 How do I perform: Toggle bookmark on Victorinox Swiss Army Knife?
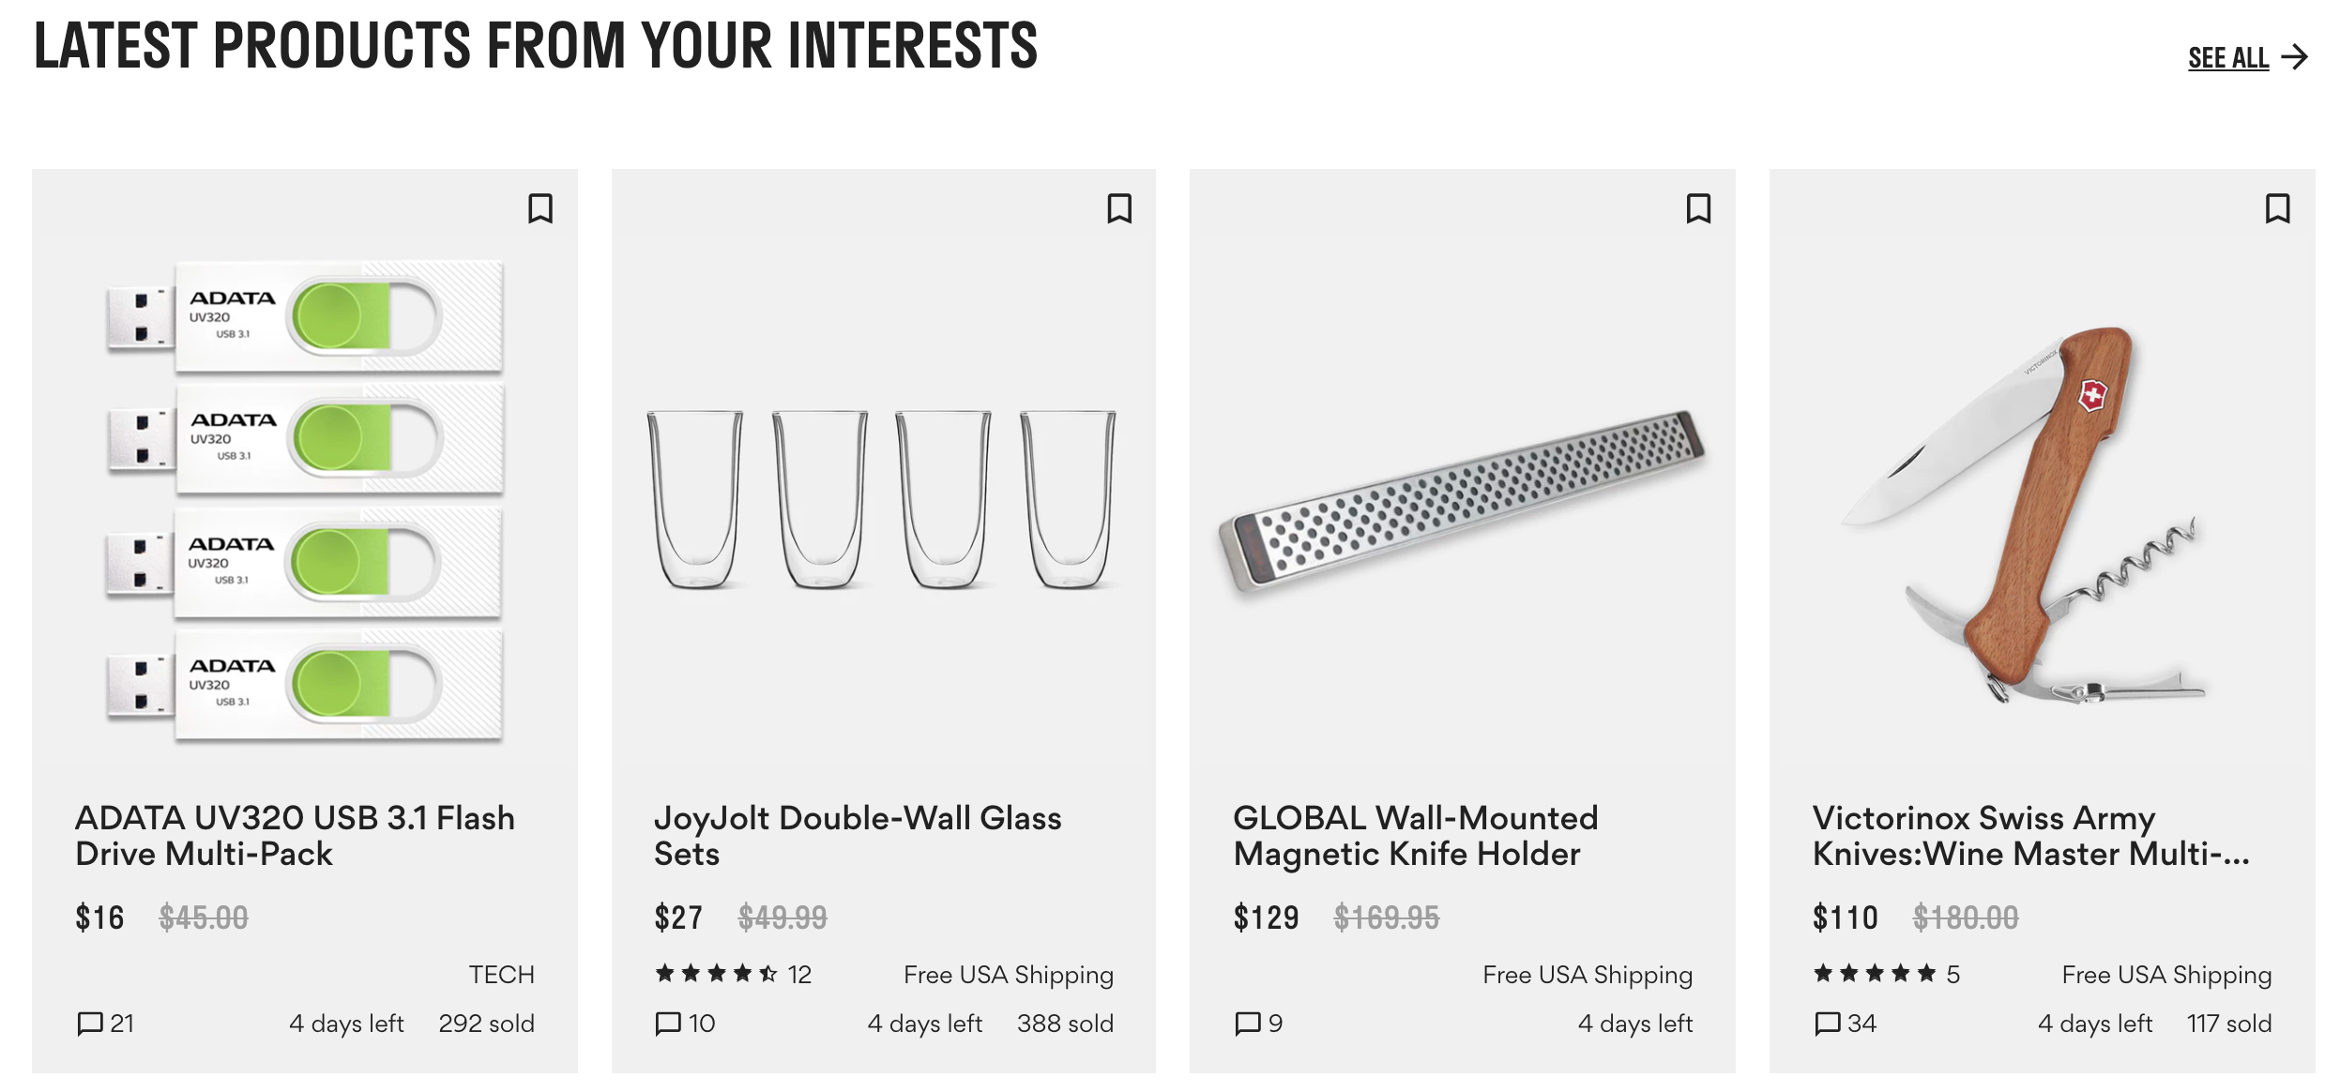pyautogui.click(x=2277, y=208)
